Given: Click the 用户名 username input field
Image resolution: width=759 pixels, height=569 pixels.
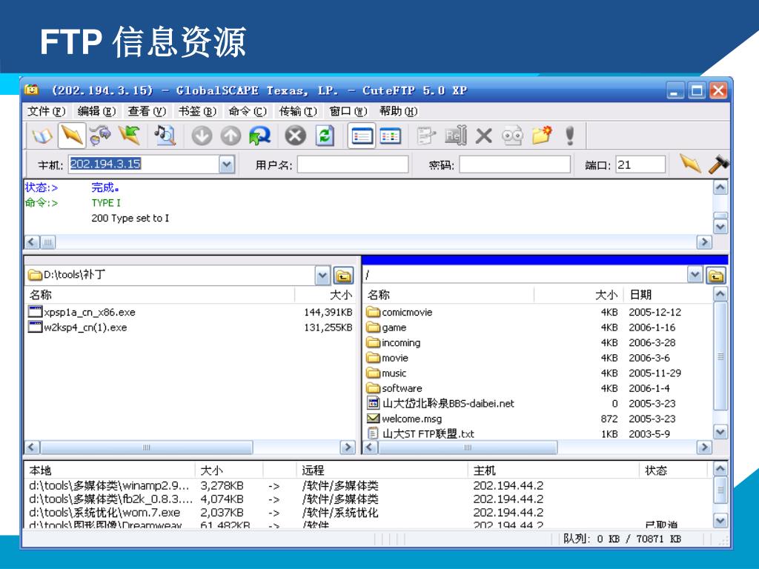Looking at the screenshot, I should (353, 164).
